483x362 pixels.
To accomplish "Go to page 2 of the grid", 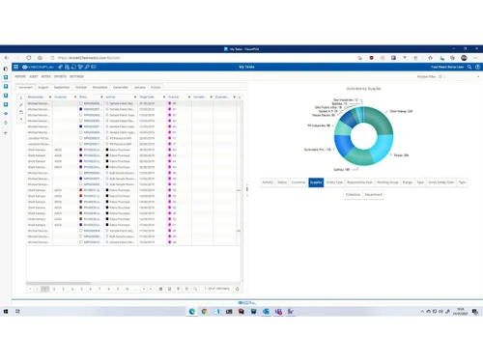I will 54,289.
